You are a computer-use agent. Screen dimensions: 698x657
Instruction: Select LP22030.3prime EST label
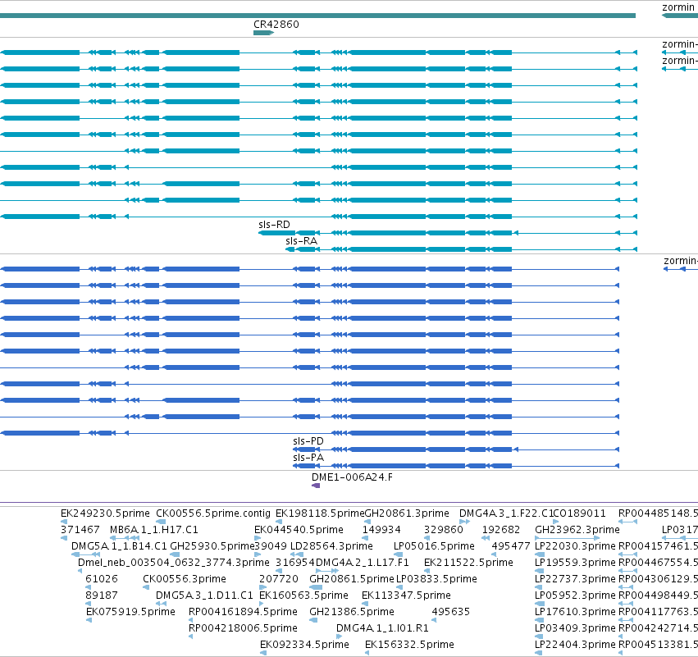575,546
